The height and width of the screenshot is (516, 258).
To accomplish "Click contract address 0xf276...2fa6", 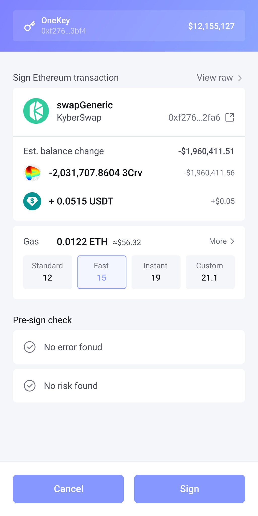I will [x=194, y=117].
